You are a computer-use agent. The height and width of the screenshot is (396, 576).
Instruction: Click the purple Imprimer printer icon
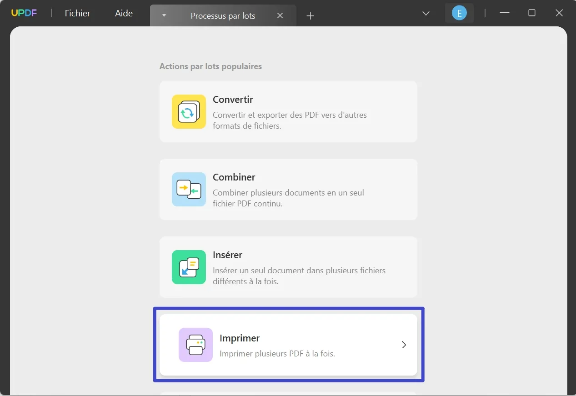coord(195,345)
